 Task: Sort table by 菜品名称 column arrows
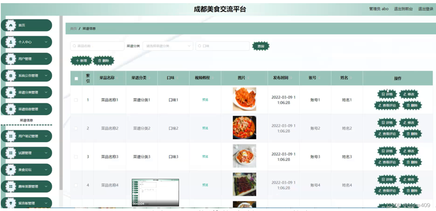coord(117,78)
